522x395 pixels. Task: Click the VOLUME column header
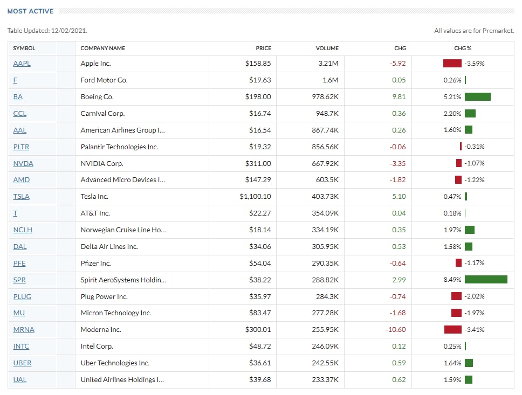(x=327, y=48)
